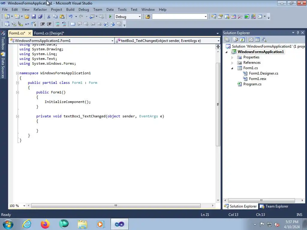Image resolution: width=307 pixels, height=230 pixels.
Task: Click the code editor horizontal scrollbar thumb
Action: (x=116, y=205)
